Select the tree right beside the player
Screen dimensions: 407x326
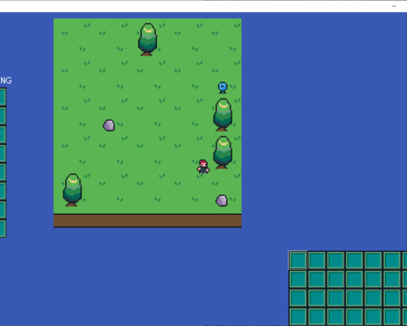(223, 152)
